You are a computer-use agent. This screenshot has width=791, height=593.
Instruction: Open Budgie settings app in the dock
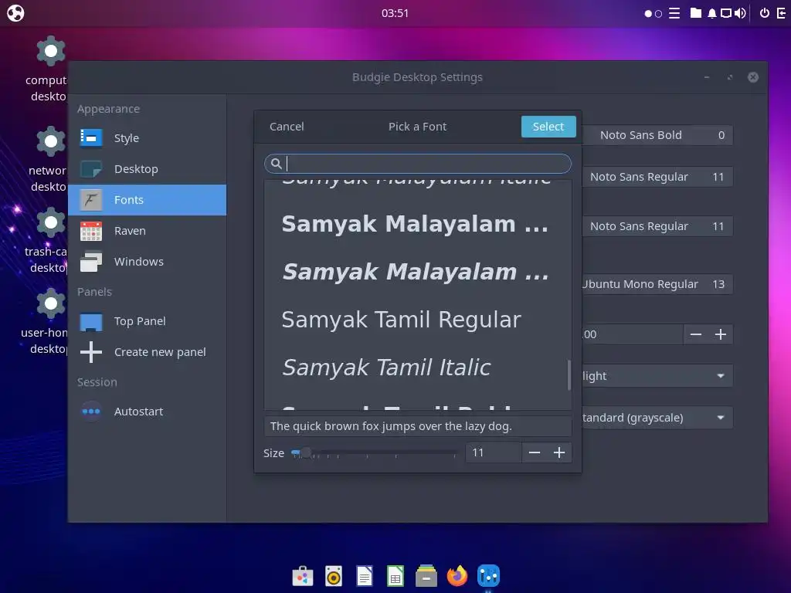488,576
